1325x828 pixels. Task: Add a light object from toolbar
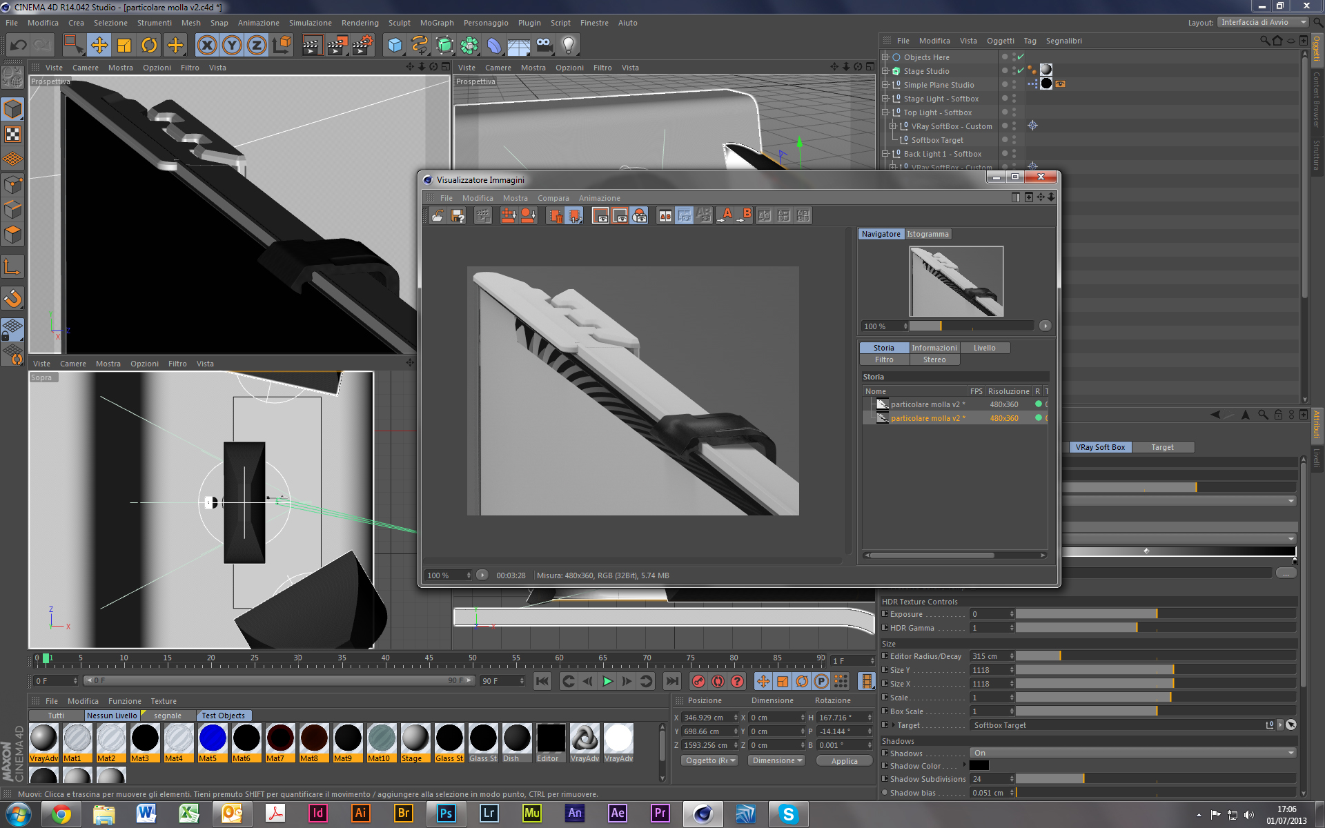click(568, 46)
